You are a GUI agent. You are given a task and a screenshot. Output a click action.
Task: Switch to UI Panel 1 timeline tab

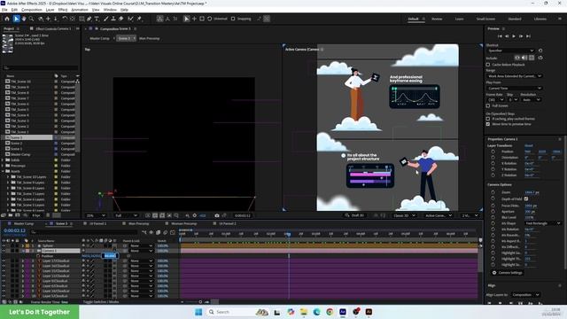tap(97, 223)
